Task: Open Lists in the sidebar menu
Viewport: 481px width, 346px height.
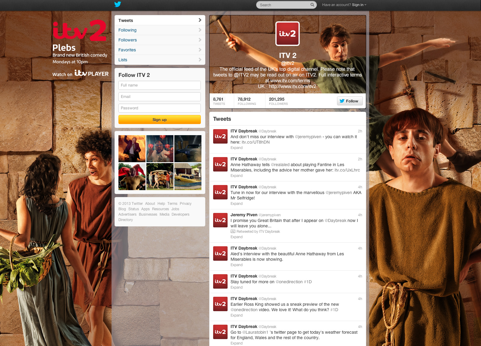Action: [x=123, y=60]
